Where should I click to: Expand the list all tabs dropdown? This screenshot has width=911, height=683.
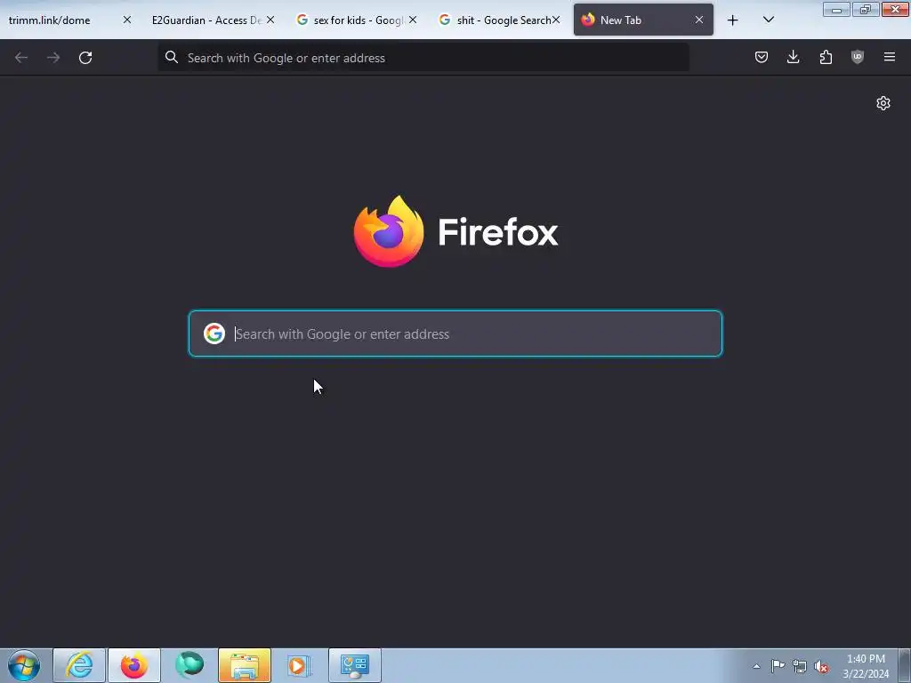tap(769, 20)
